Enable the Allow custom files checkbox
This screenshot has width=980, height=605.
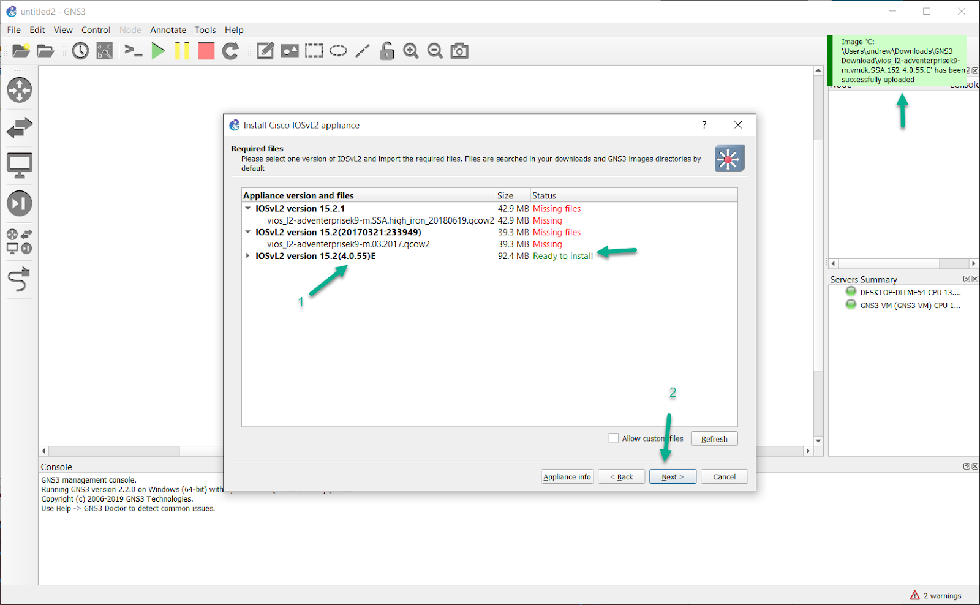click(x=614, y=438)
